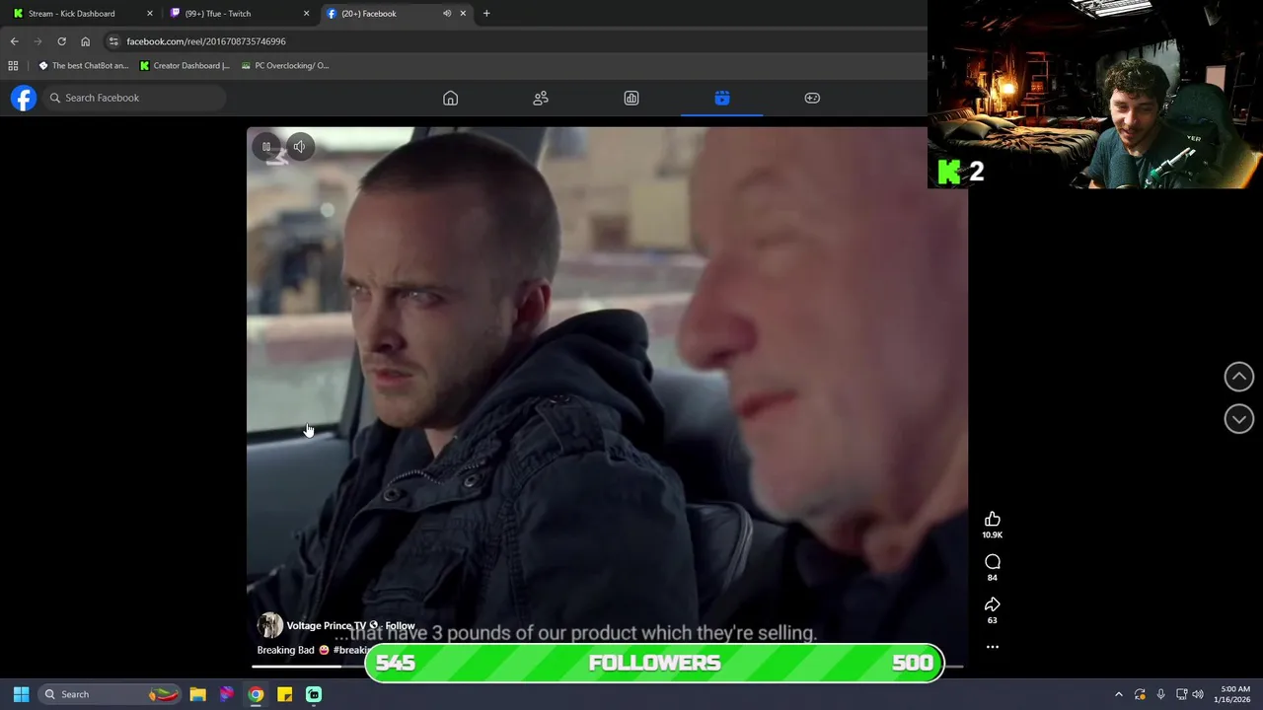Open the bookmarks apps grid
Screen dimensions: 1263x710
tap(13, 66)
